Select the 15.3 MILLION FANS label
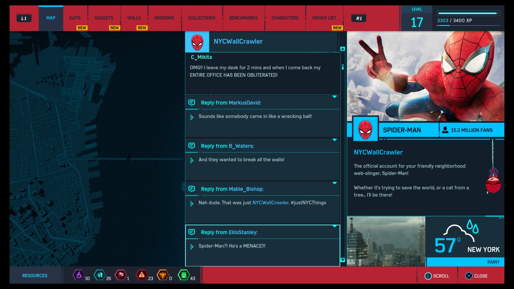514x289 pixels. coord(472,130)
